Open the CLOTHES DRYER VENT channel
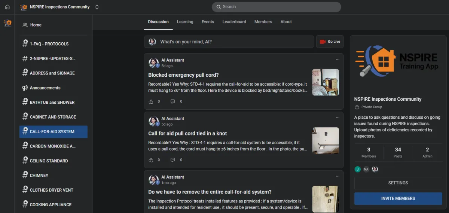The height and width of the screenshot is (213, 449). (54, 190)
